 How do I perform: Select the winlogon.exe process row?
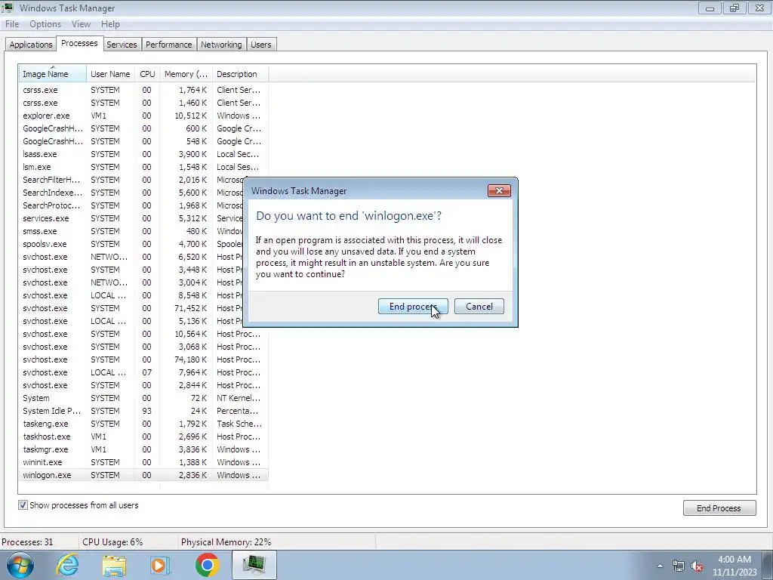[x=143, y=475]
